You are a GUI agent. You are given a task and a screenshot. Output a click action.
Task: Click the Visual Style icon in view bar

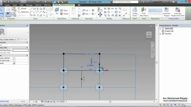[45, 102]
